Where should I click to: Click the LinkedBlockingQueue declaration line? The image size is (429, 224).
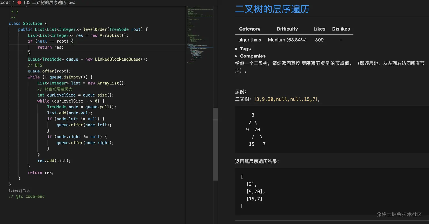tap(88, 59)
